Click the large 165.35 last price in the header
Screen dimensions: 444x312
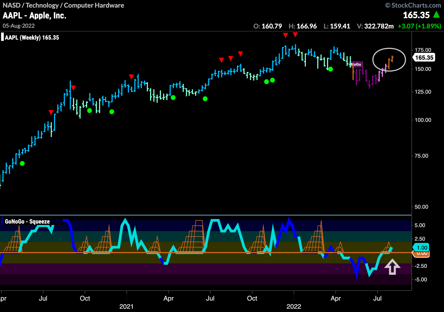[x=416, y=15]
